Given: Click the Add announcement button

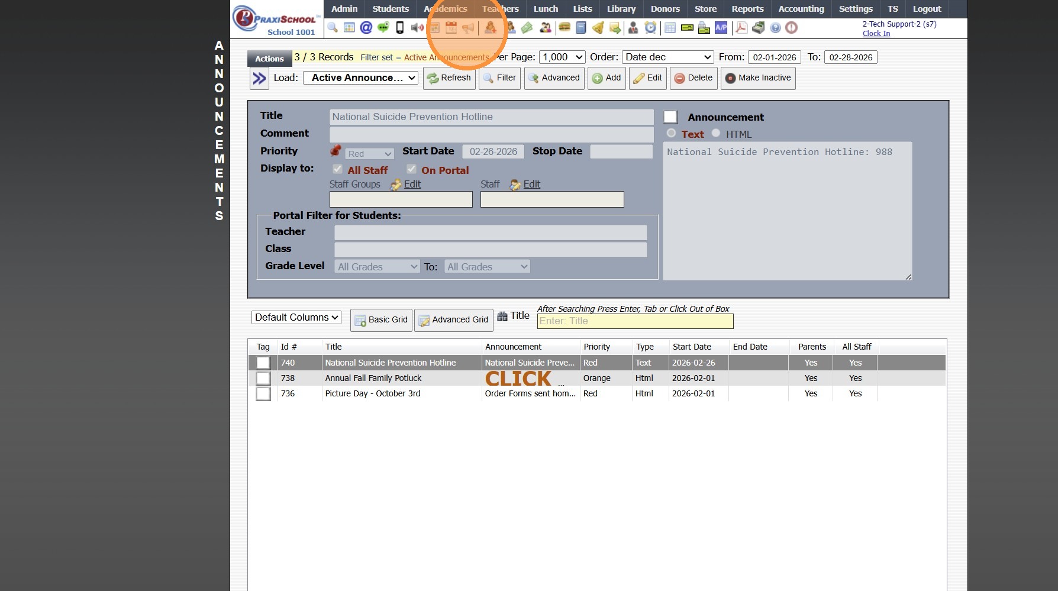Looking at the screenshot, I should pos(607,78).
